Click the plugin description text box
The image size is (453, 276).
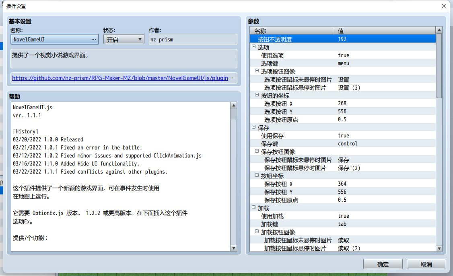click(124, 59)
